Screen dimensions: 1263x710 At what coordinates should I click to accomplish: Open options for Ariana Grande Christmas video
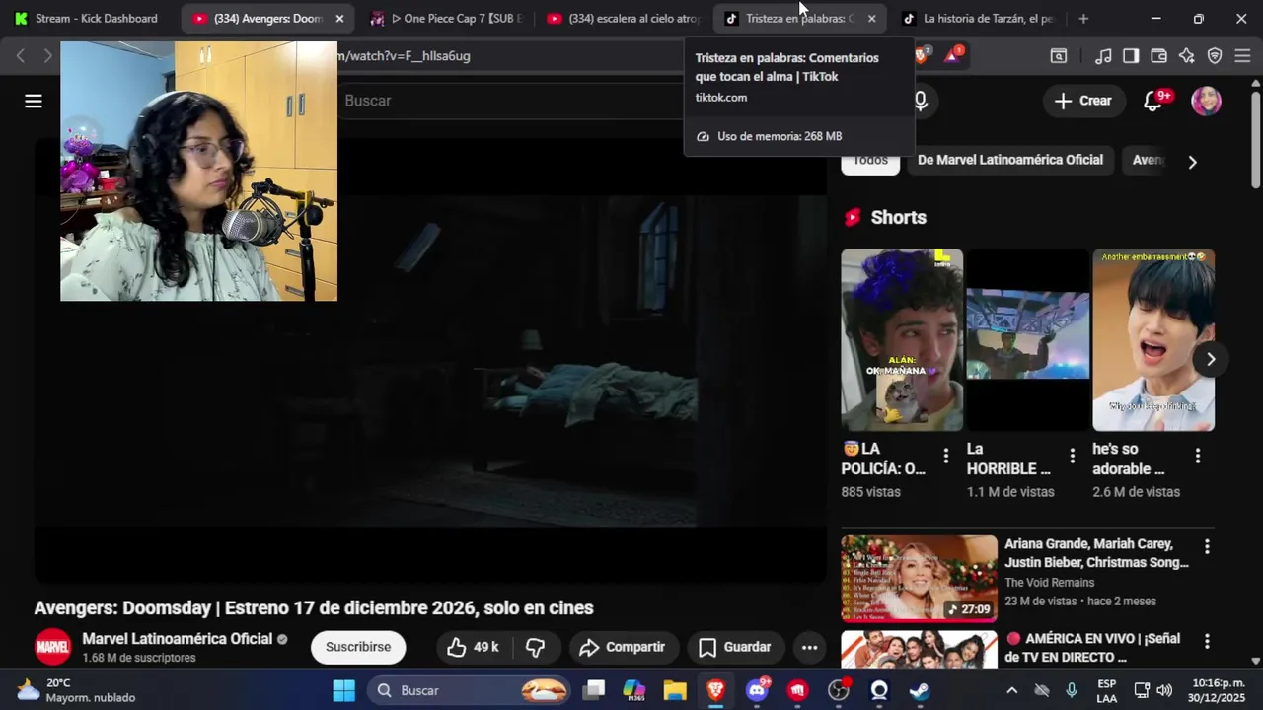click(1206, 546)
